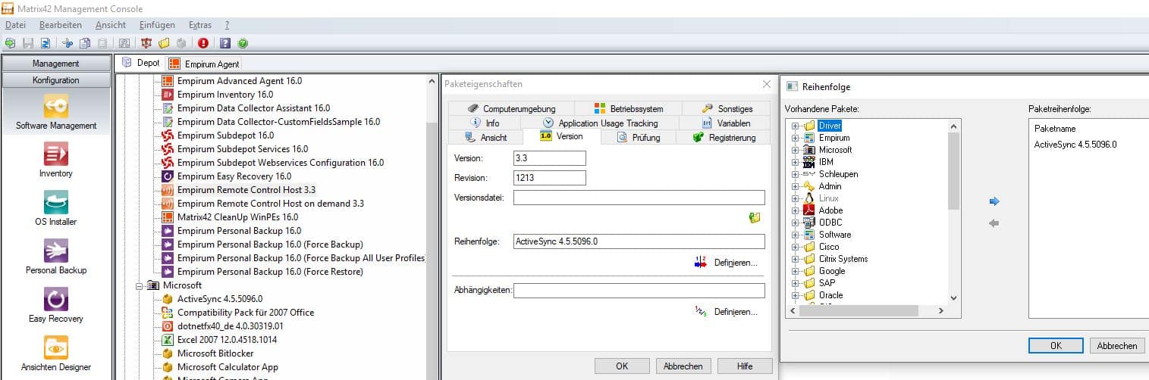
Task: Click the Revision input field
Action: pos(550,178)
